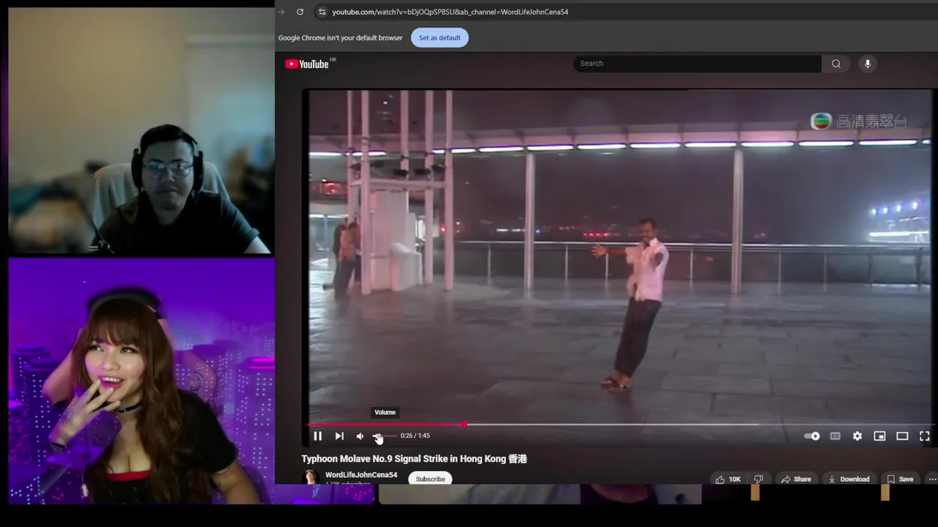Screen dimensions: 938x527
Task: Pause the YouTube video
Action: [317, 436]
